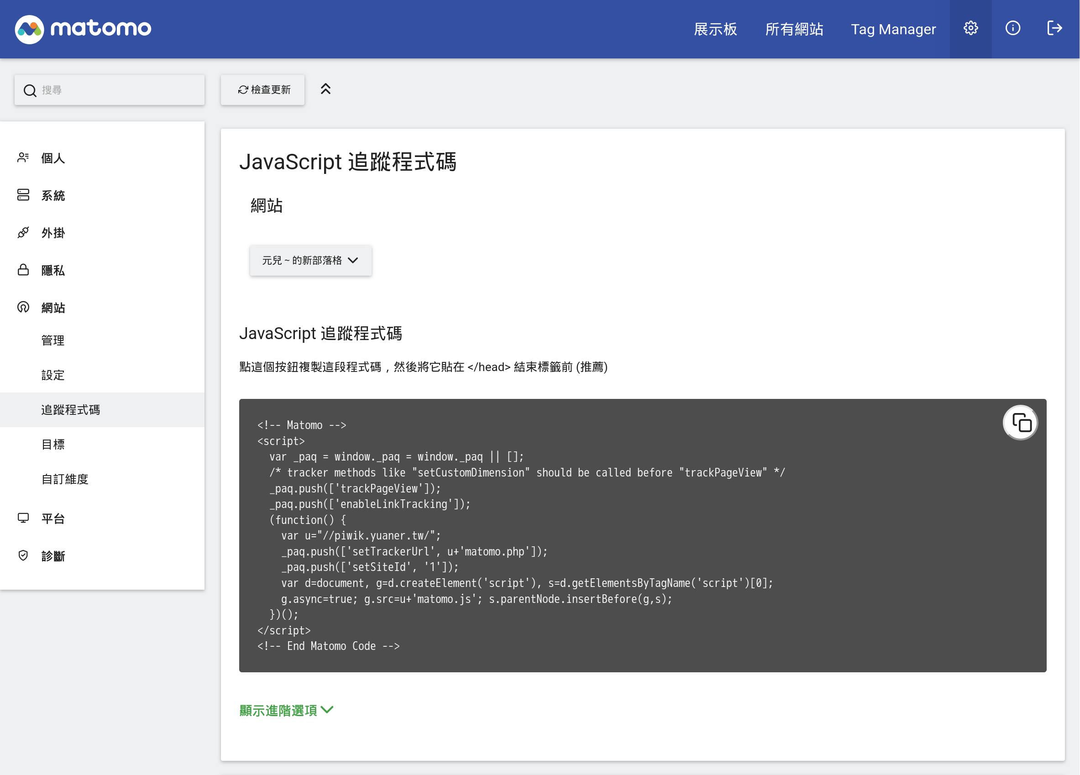Open the 展示板 dashboard menu
Viewport: 1080px width, 775px height.
715,30
